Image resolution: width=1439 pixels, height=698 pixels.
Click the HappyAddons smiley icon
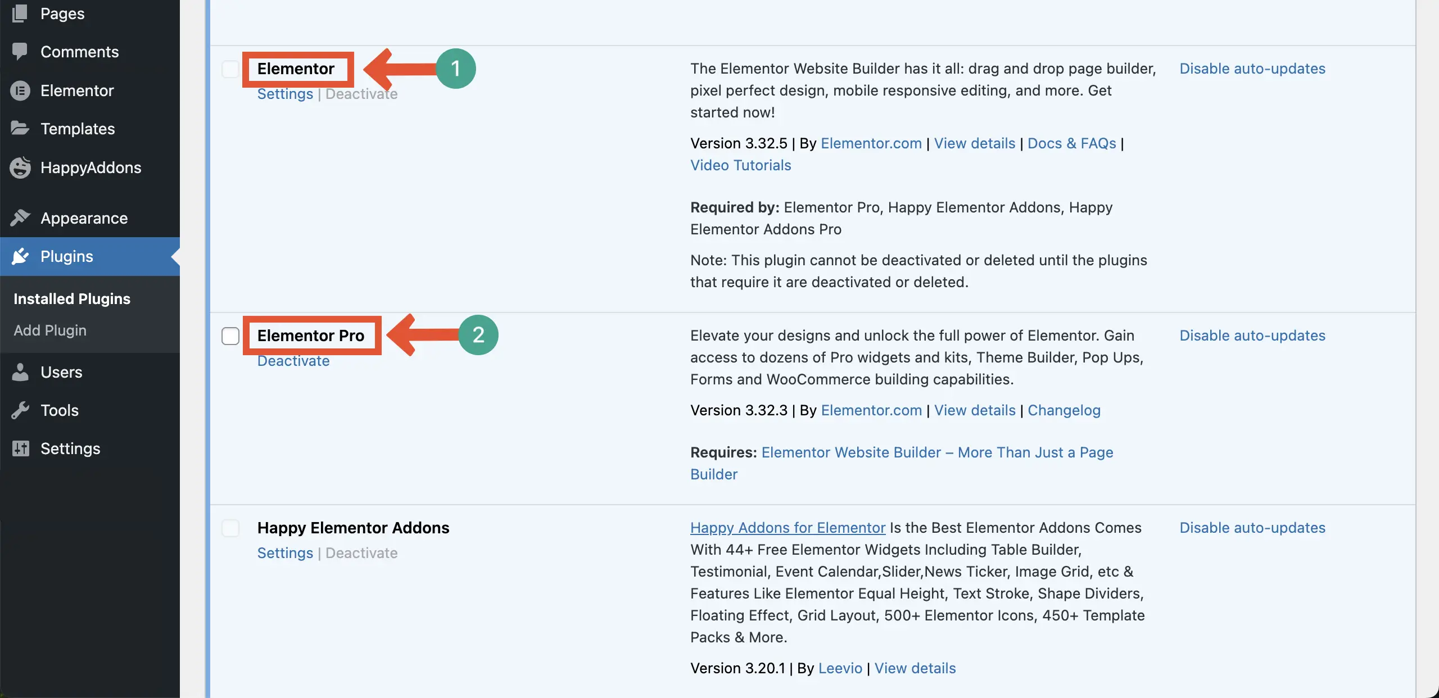(x=20, y=167)
